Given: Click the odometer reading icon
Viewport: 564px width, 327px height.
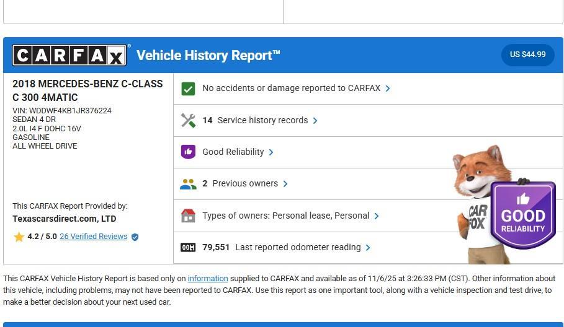Looking at the screenshot, I should pos(188,248).
